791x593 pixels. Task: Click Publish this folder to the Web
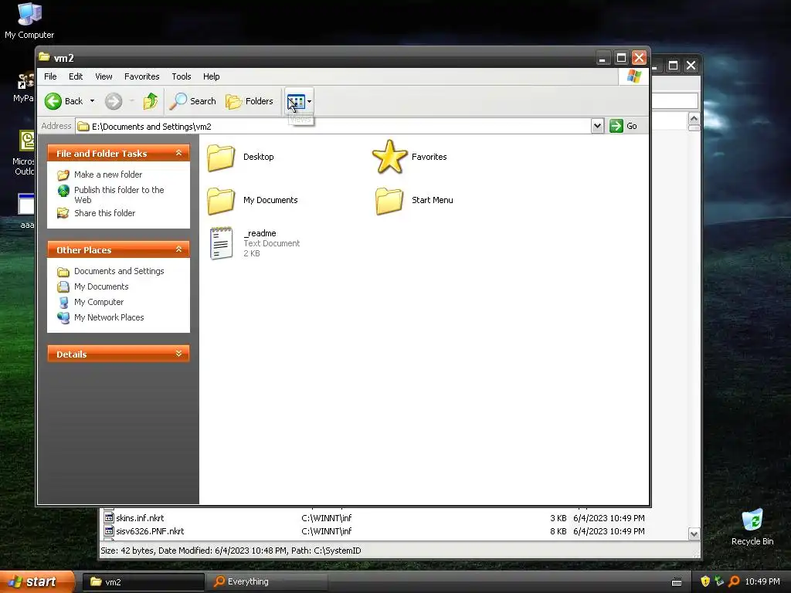coord(119,195)
